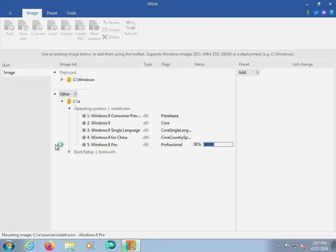This screenshot has height=252, width=336.
Task: Open the Add dropdown arrow under the button
Action: click(9, 39)
